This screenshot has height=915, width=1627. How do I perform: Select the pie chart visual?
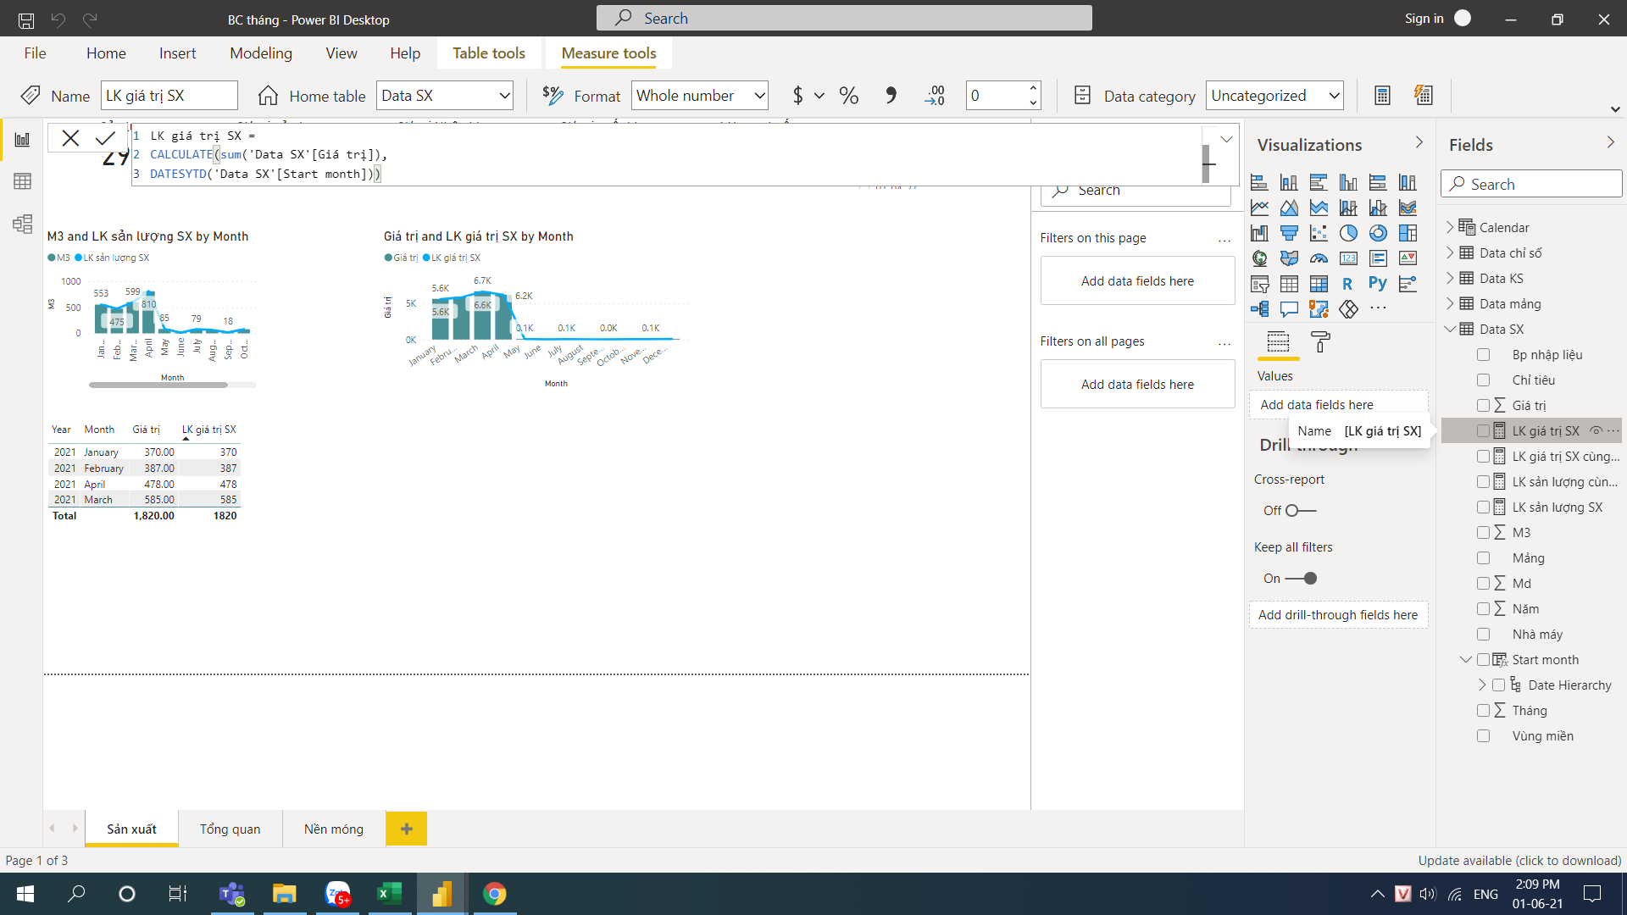pos(1348,233)
